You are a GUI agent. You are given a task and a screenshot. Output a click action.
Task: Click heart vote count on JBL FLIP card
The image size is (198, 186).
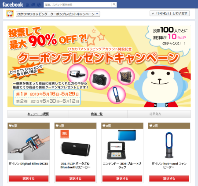[x=60, y=126]
